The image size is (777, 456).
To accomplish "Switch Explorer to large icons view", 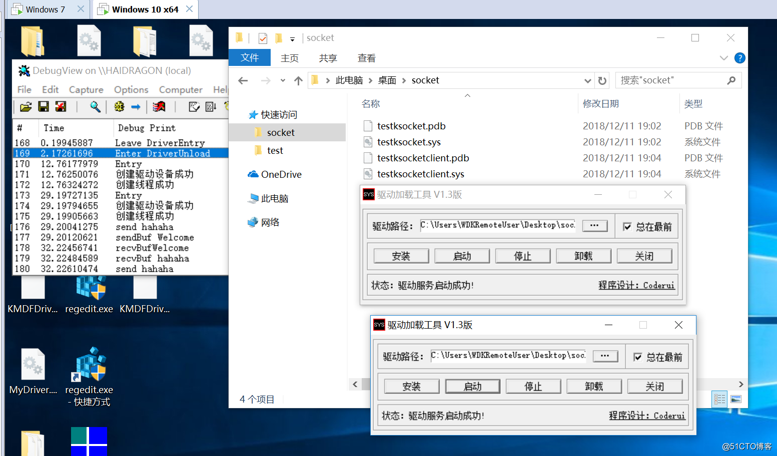I will click(736, 399).
